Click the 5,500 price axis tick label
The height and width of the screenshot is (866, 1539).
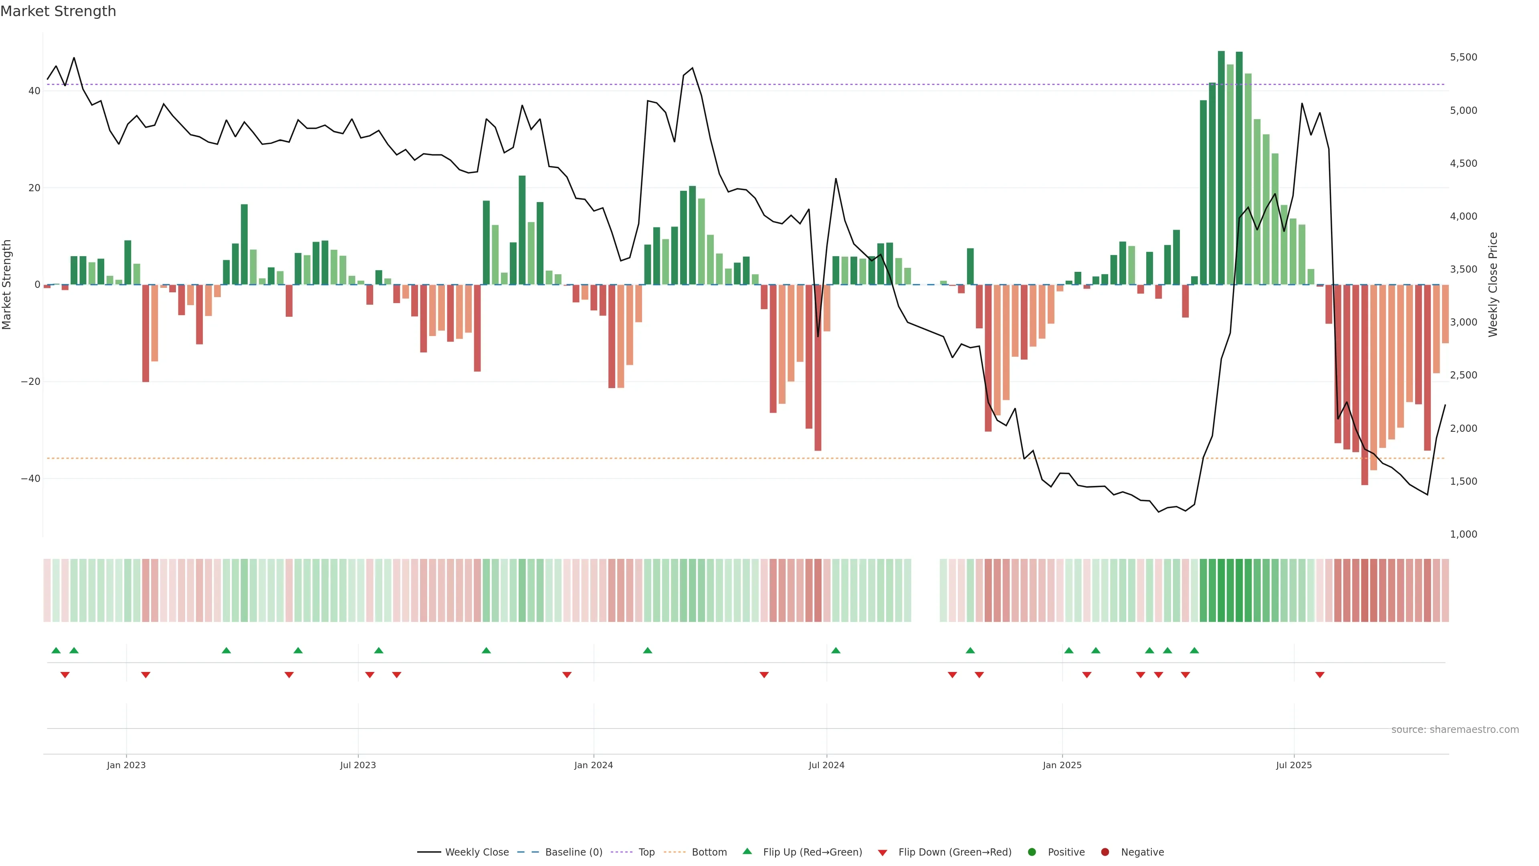(1463, 57)
